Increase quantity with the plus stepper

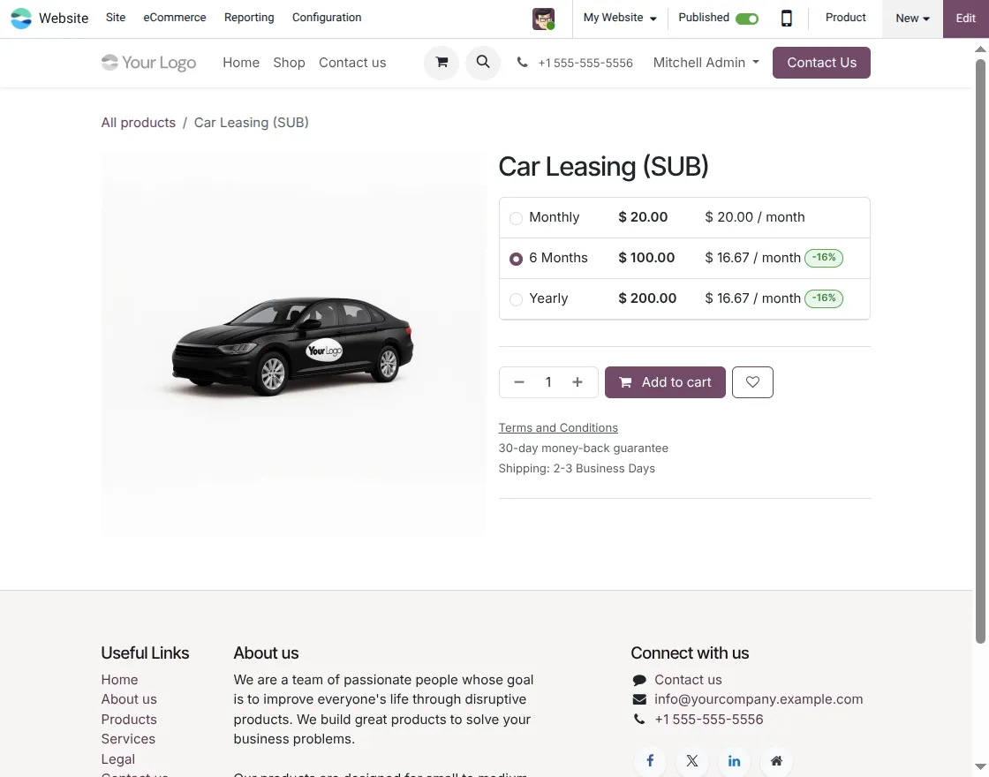pyautogui.click(x=577, y=381)
